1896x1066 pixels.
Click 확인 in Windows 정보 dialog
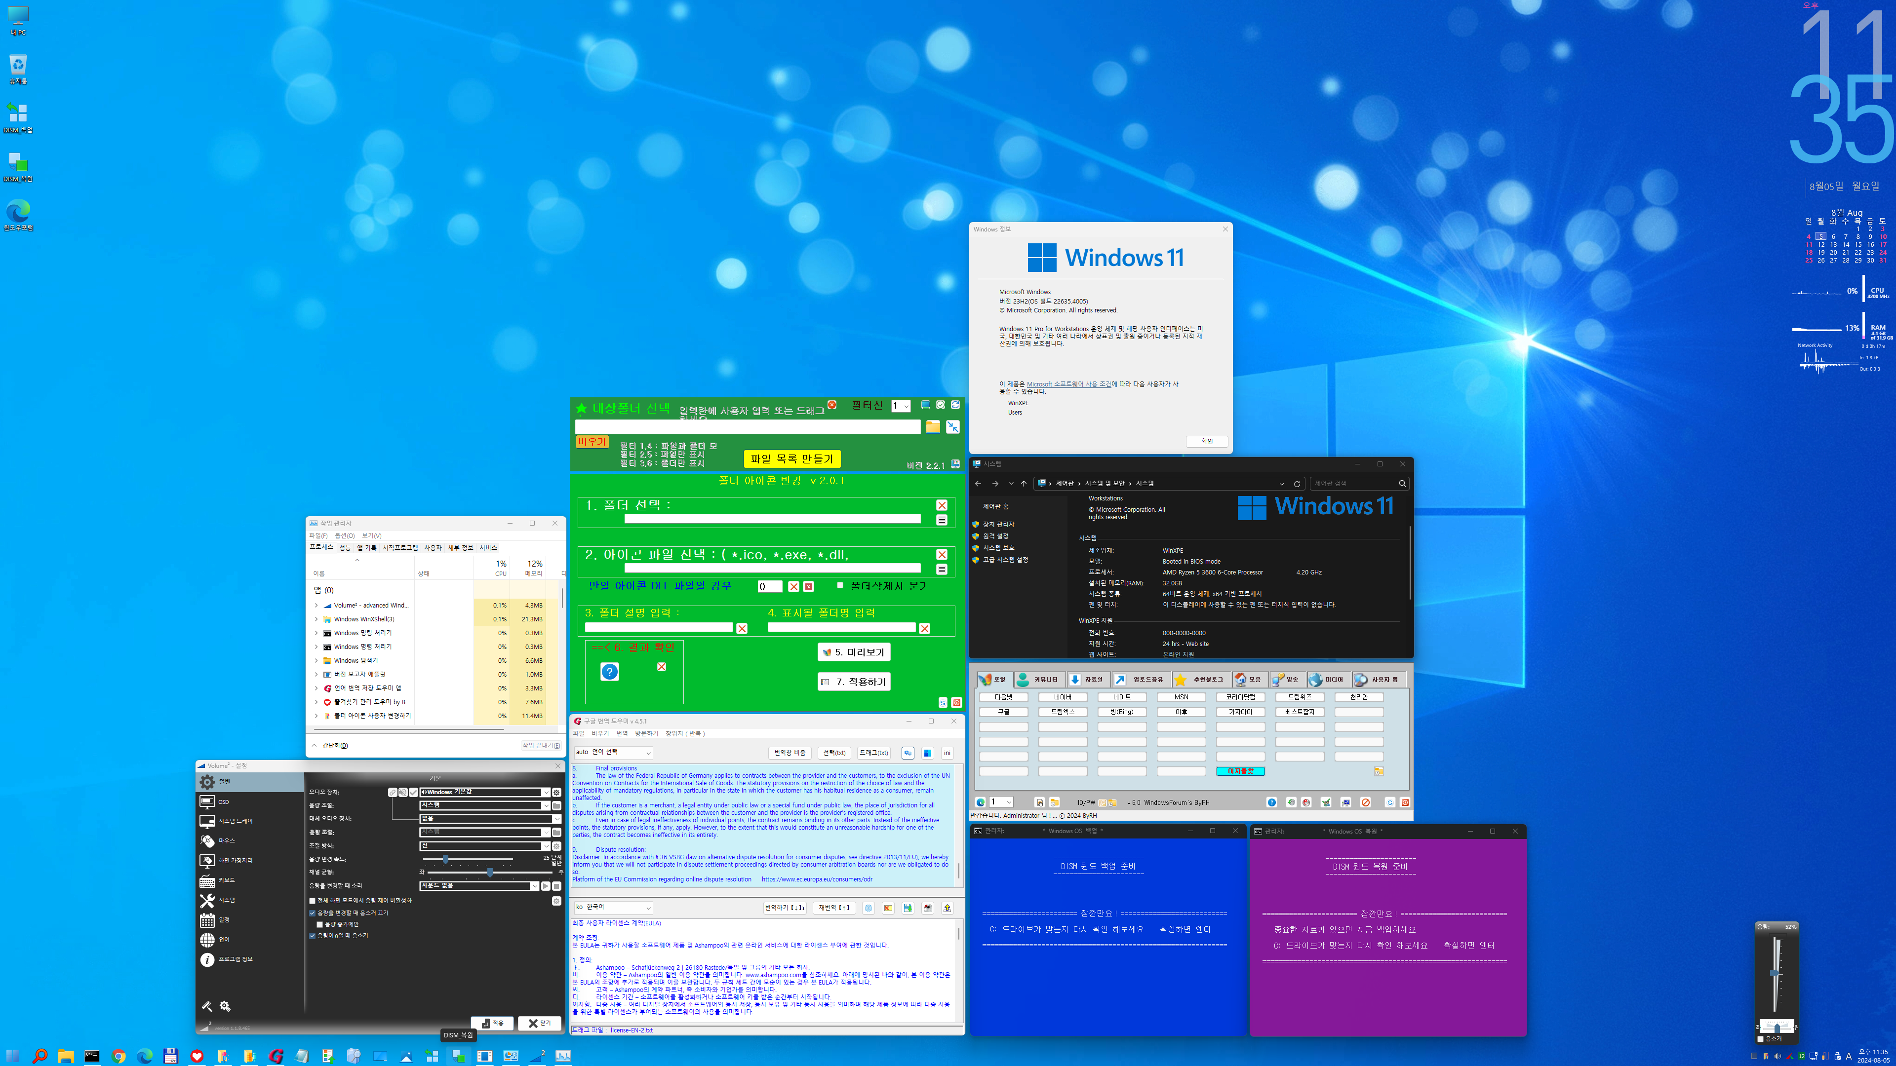(x=1206, y=441)
